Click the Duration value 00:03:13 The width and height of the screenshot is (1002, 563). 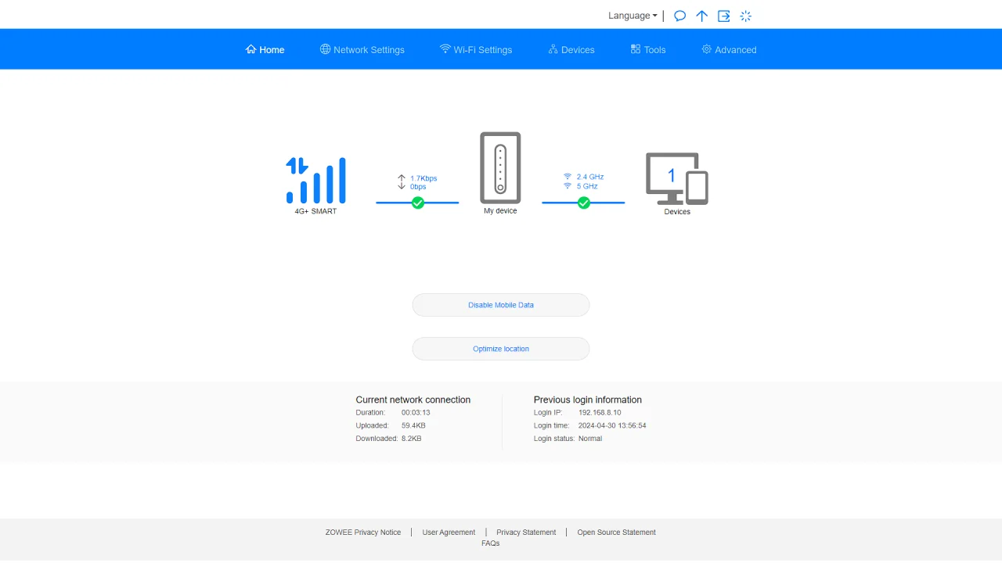tap(416, 413)
